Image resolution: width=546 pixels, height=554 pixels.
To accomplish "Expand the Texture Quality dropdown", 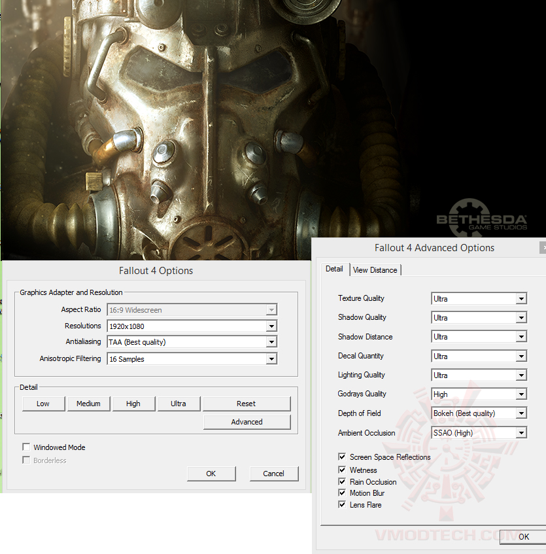I will [x=479, y=298].
